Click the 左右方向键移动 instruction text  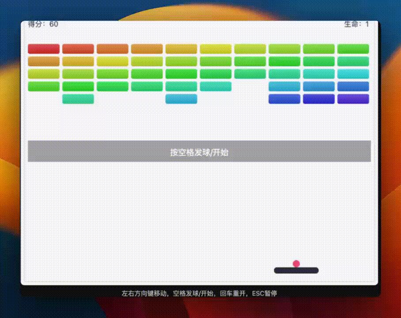[144, 293]
